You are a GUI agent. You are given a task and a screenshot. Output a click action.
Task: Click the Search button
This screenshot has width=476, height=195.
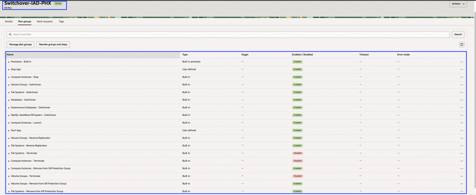(458, 34)
